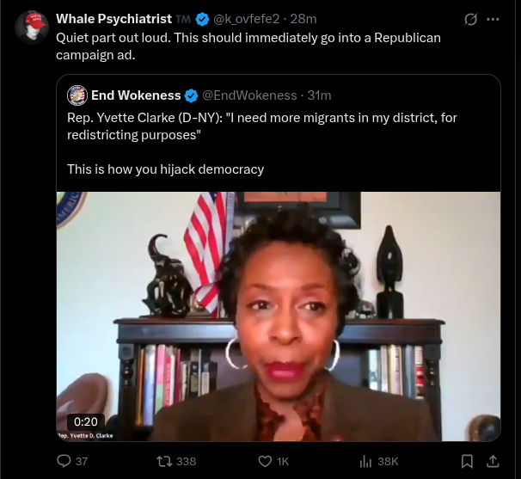The image size is (521, 479).
Task: Click the share upload icon
Action: [493, 461]
